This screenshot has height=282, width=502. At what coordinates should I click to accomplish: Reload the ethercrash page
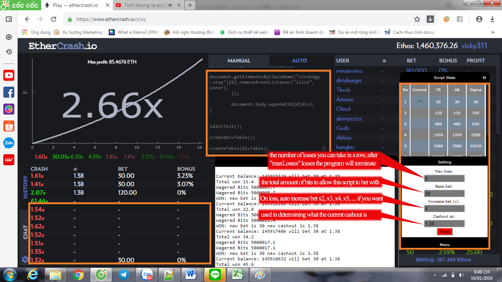coord(54,19)
